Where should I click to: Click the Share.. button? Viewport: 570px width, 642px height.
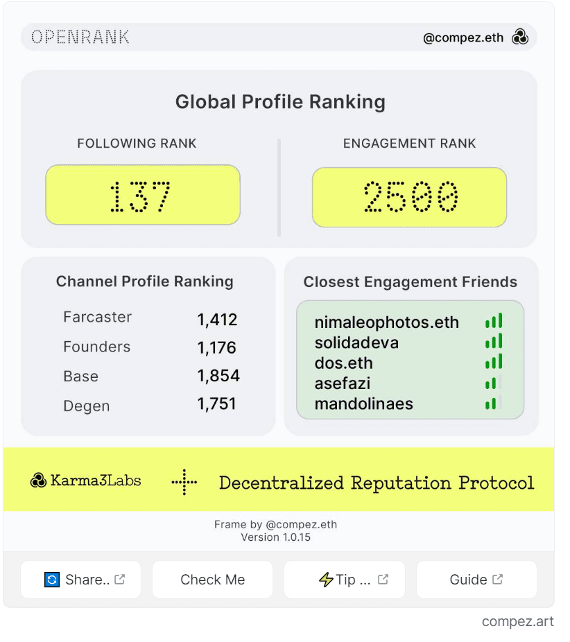(80, 580)
